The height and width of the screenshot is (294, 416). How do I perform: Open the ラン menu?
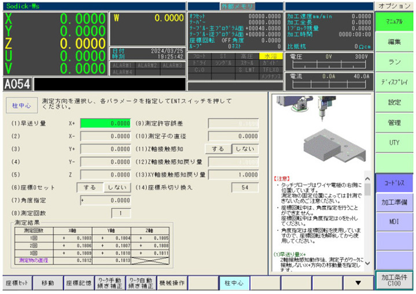click(394, 62)
